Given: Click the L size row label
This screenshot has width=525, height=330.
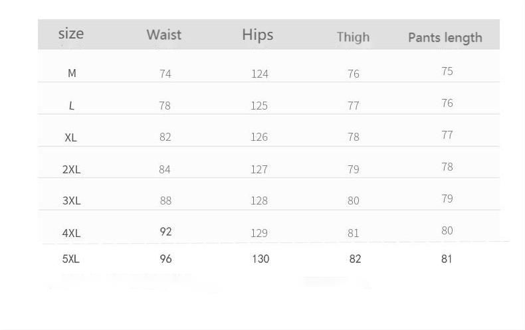Looking at the screenshot, I should point(71,106).
